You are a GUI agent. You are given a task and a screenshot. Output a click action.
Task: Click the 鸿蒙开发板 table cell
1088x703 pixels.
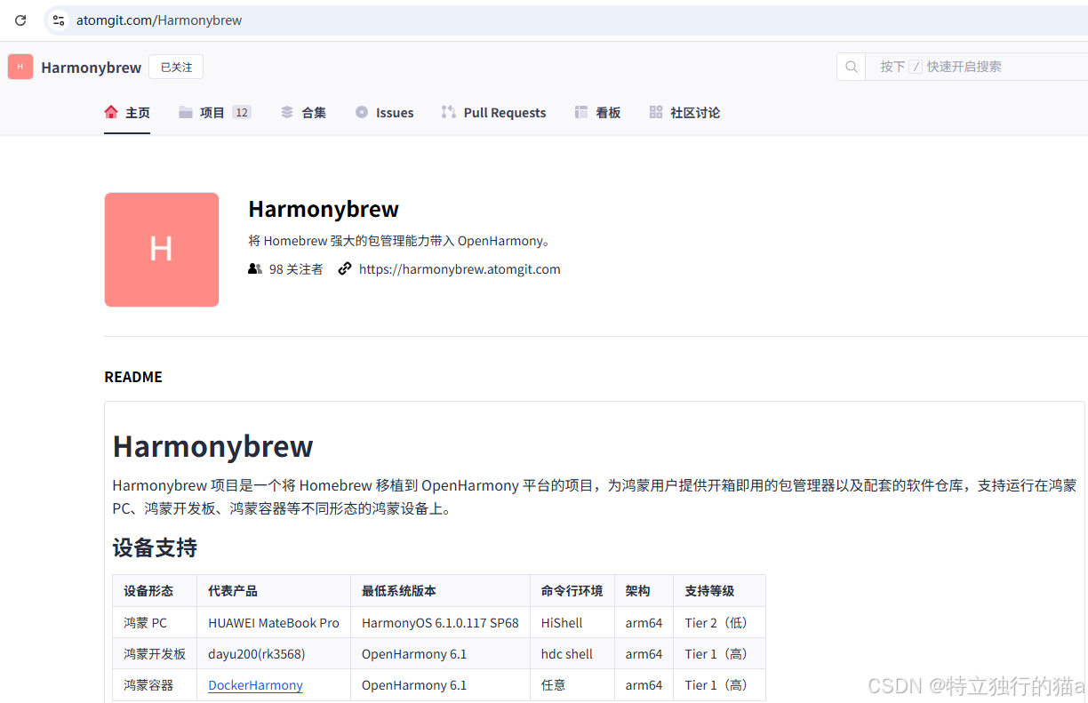tap(155, 654)
